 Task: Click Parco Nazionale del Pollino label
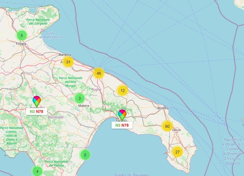(x=56, y=164)
